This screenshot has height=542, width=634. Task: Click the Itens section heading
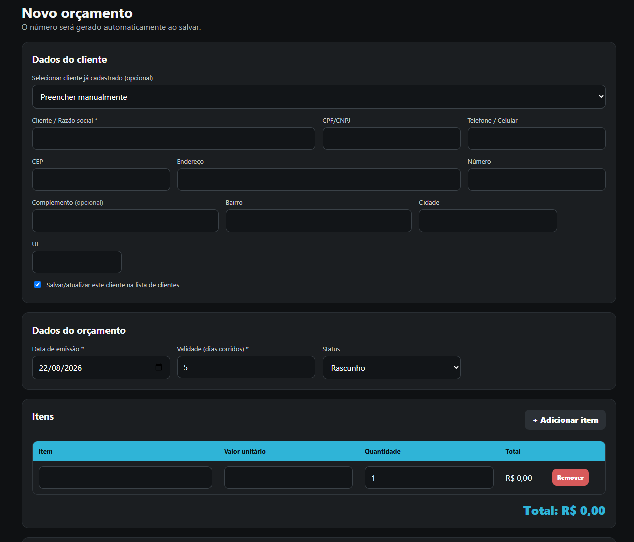tap(43, 416)
